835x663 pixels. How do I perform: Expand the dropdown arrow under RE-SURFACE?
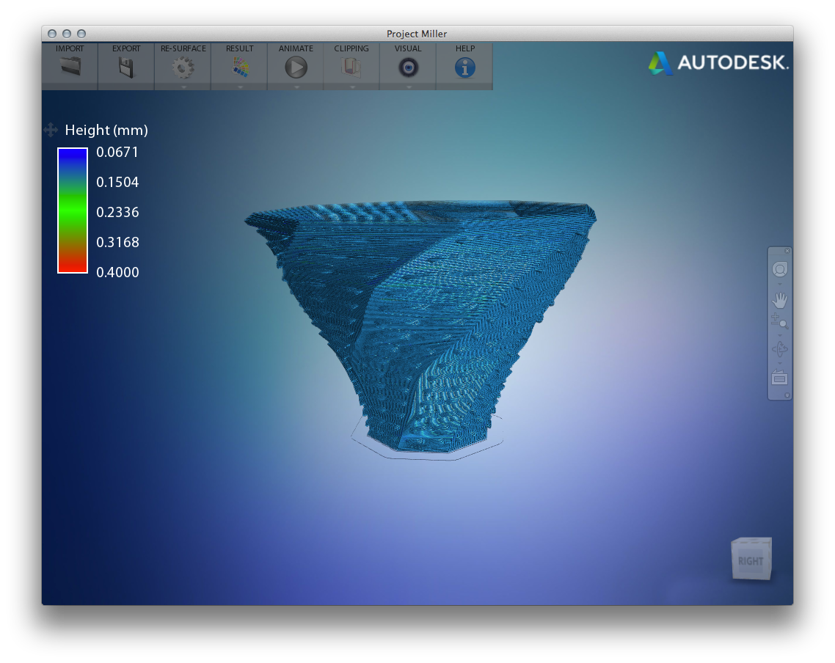click(x=183, y=87)
